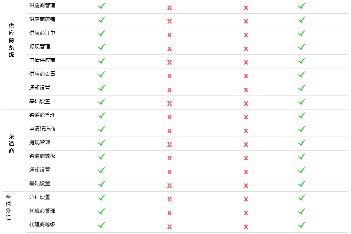The height and width of the screenshot is (234, 351).
Task: Click the last green checkmark in the 供应商设置 row
Action: pos(301,74)
